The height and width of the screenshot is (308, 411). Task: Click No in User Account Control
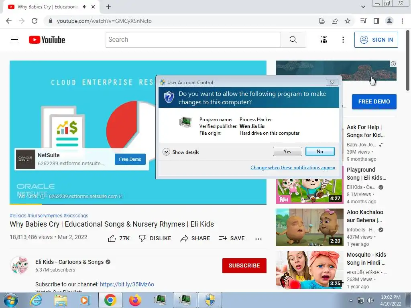[x=320, y=151]
